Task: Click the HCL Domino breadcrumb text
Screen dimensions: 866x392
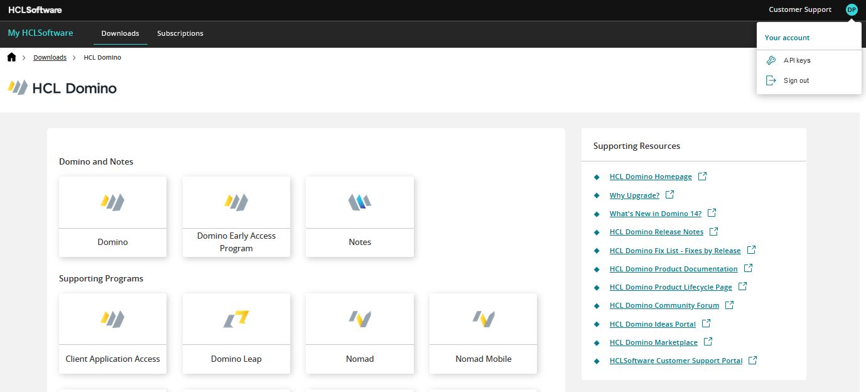Action: 102,57
